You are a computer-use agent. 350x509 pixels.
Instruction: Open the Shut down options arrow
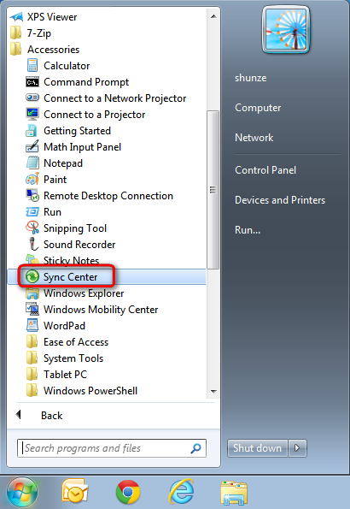click(297, 448)
